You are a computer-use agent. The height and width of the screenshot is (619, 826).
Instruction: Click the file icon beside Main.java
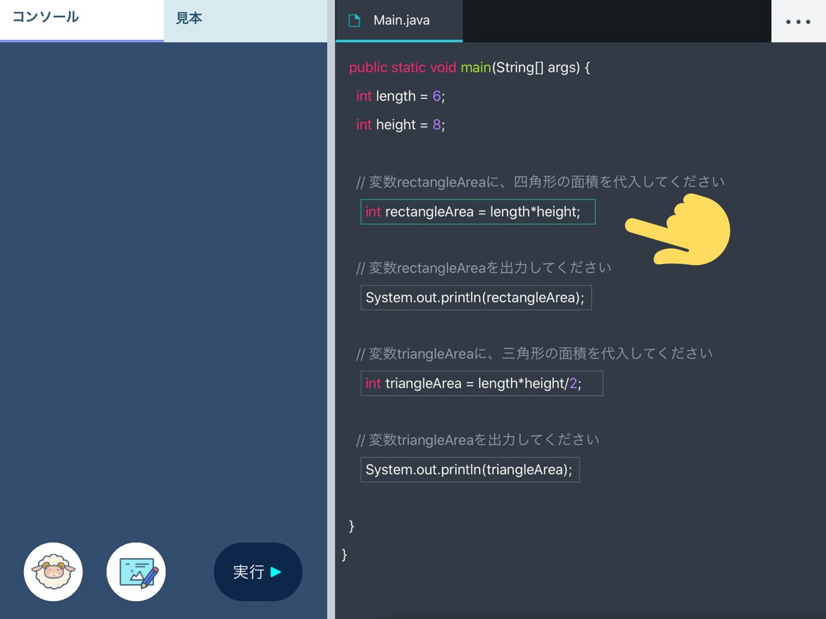(x=354, y=21)
